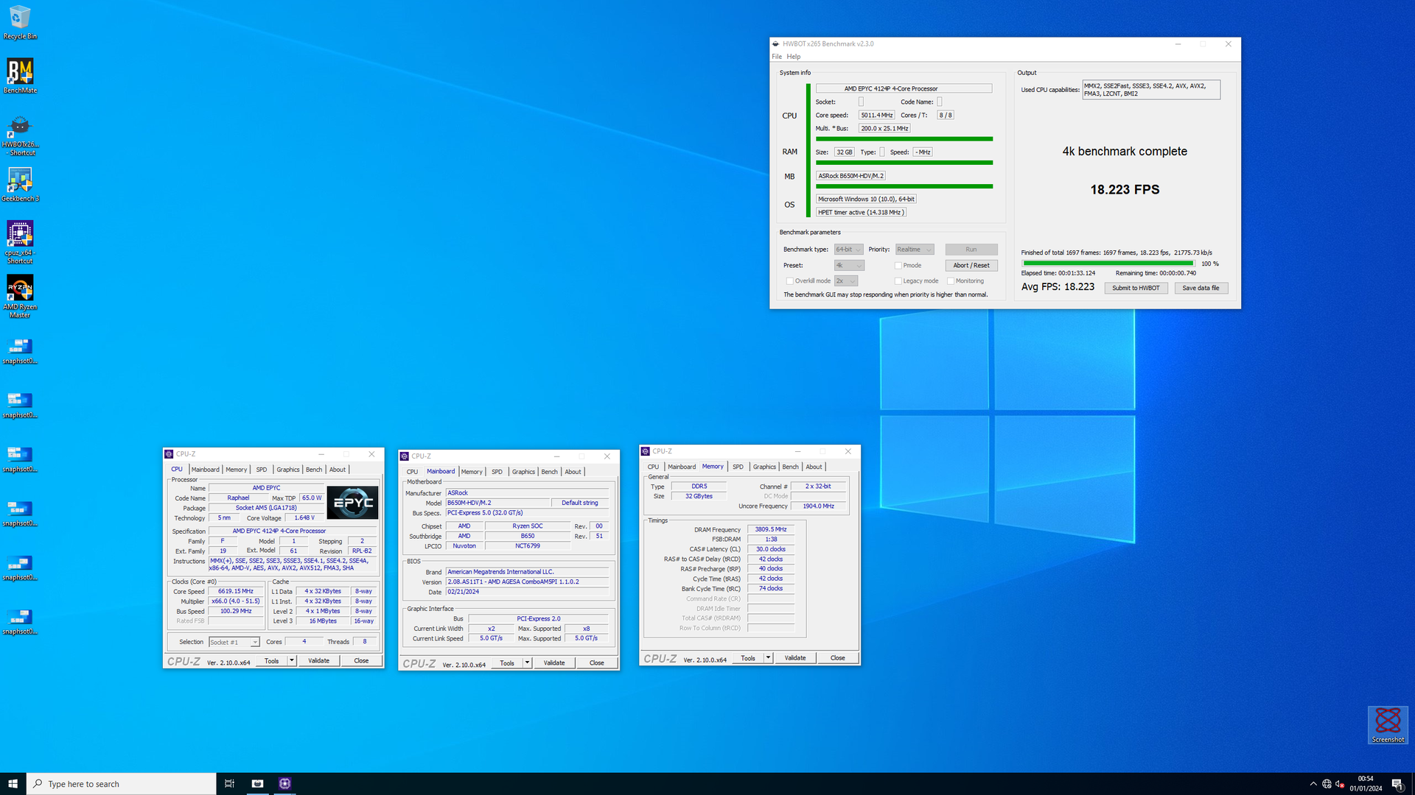The height and width of the screenshot is (795, 1415).
Task: Click the Tools button in the CPU-Z Memory window
Action: (748, 658)
